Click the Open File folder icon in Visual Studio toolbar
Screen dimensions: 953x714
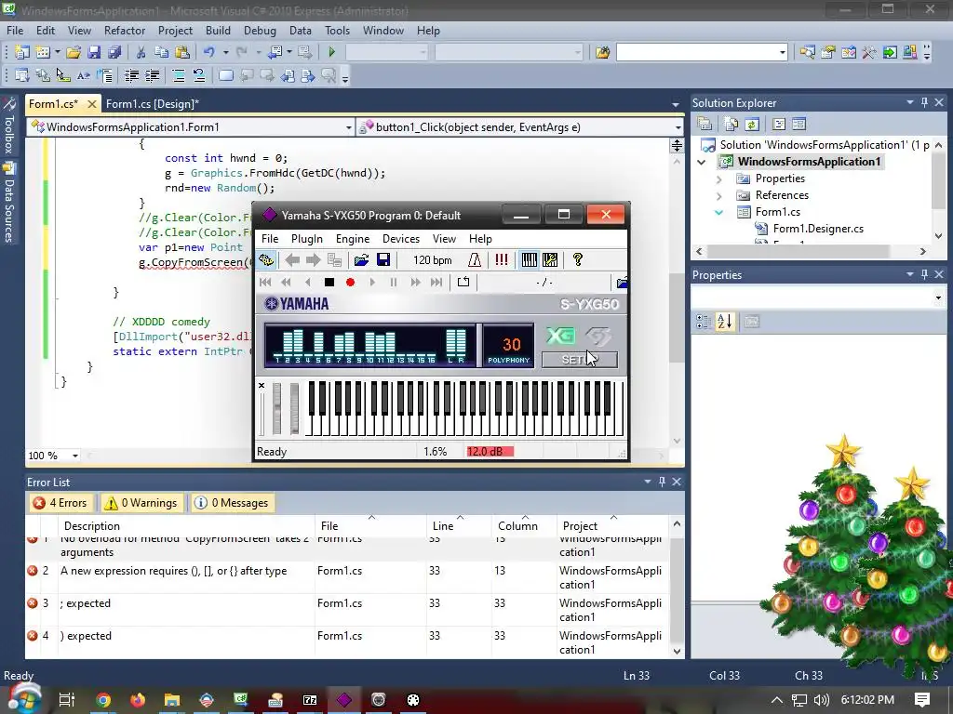pyautogui.click(x=74, y=52)
